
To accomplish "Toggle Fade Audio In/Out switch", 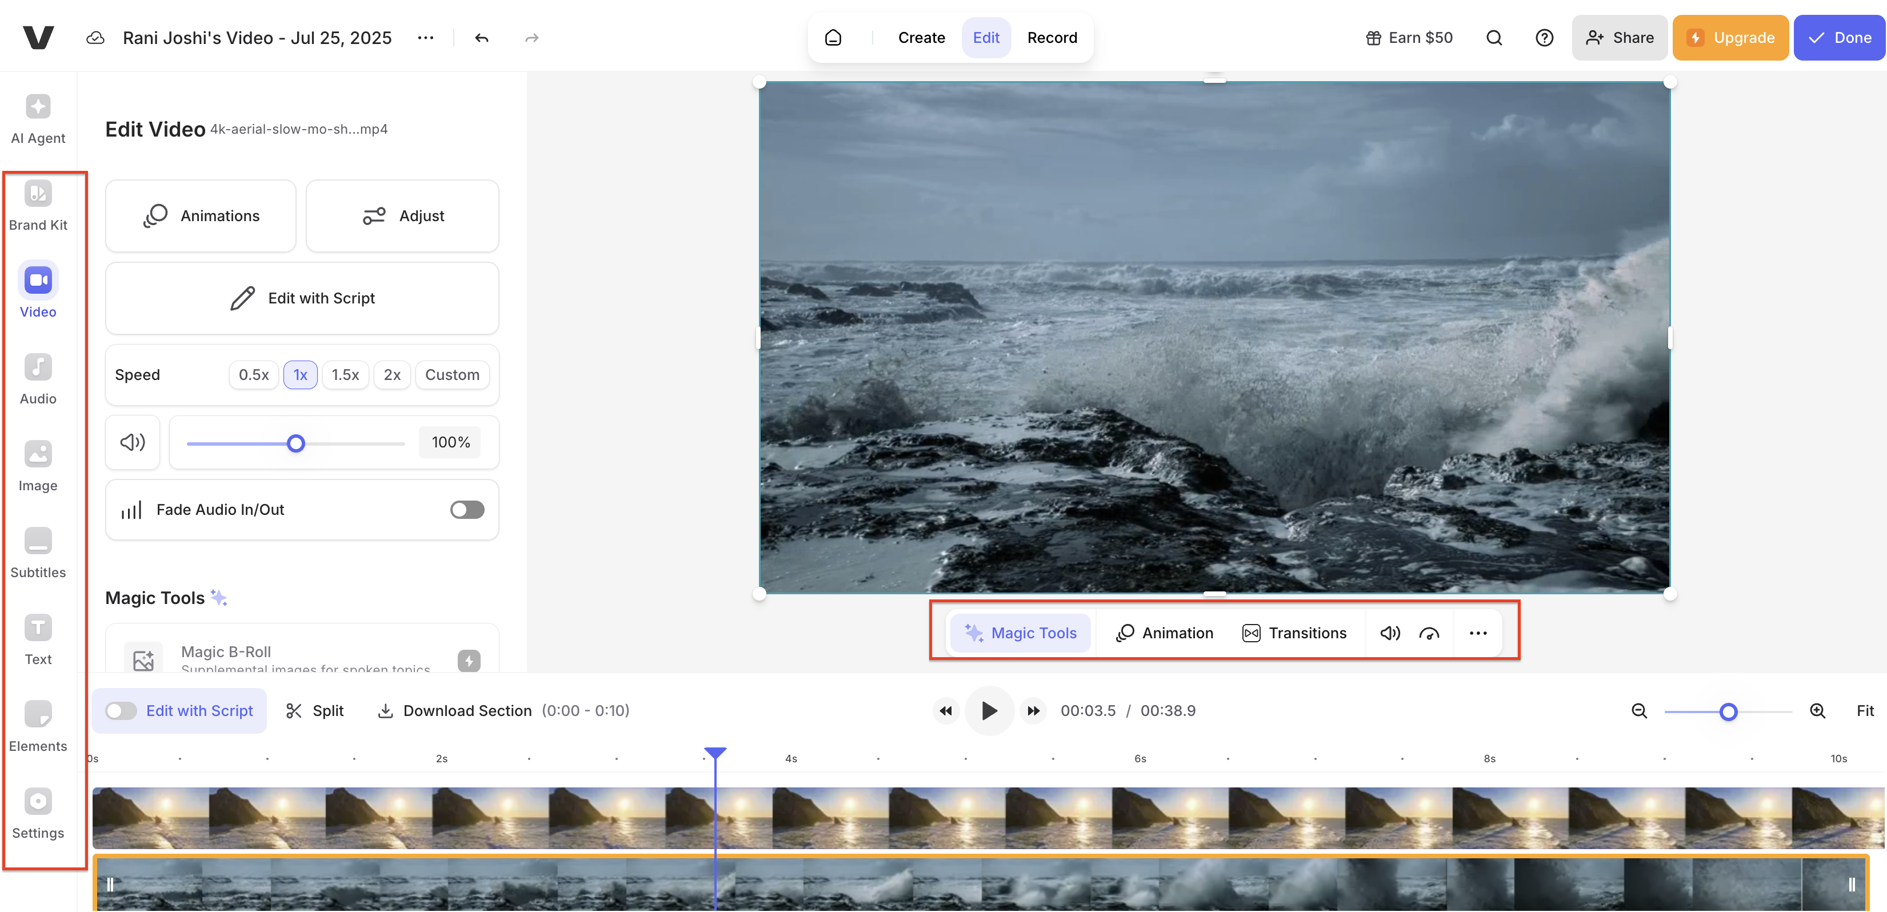I will 467,509.
